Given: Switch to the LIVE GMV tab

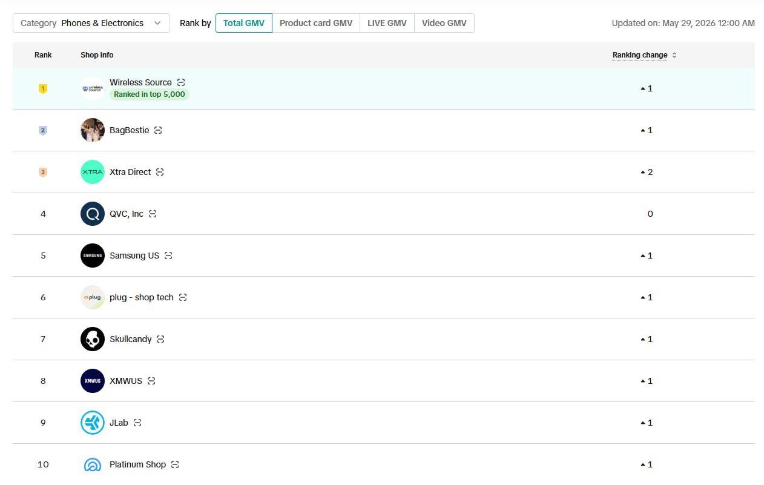Looking at the screenshot, I should coord(387,23).
